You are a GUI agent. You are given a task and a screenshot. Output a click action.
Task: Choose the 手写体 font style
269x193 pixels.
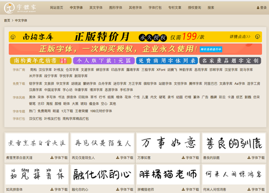(51, 97)
